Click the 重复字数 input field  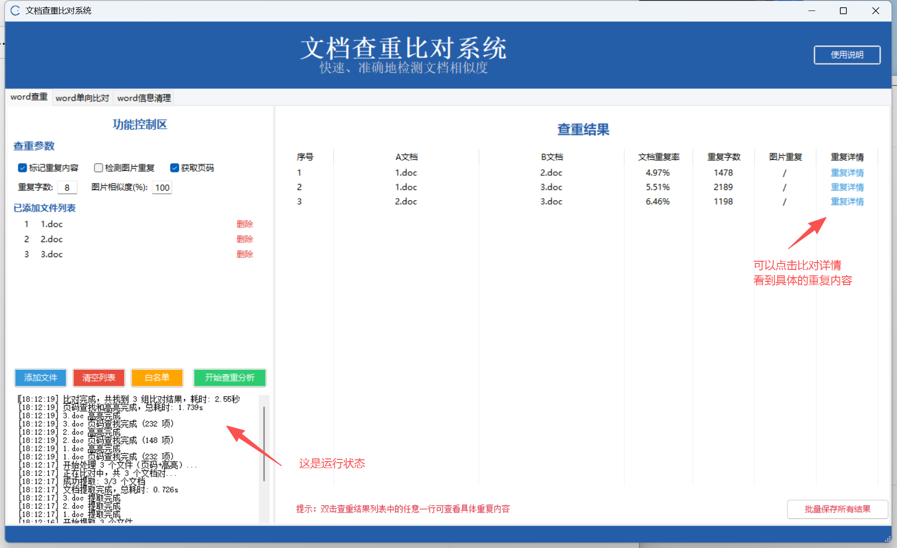[67, 187]
